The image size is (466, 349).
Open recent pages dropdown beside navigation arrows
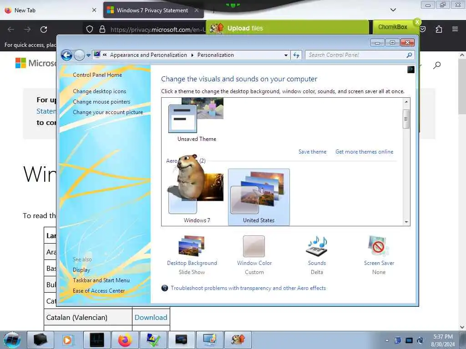(x=88, y=55)
